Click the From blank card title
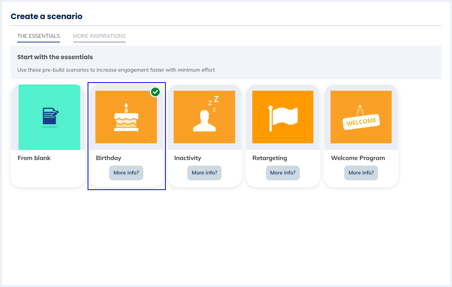Viewport: 452px width, 287px height. pyautogui.click(x=34, y=158)
